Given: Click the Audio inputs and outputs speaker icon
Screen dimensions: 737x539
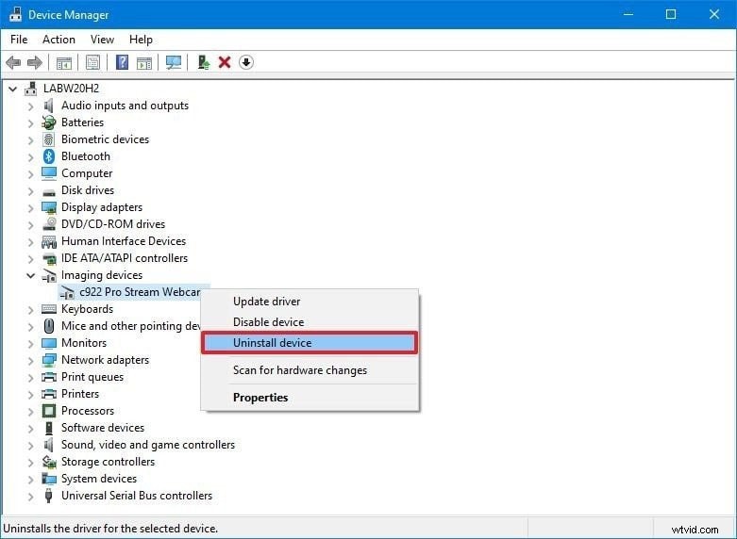Looking at the screenshot, I should coord(49,106).
